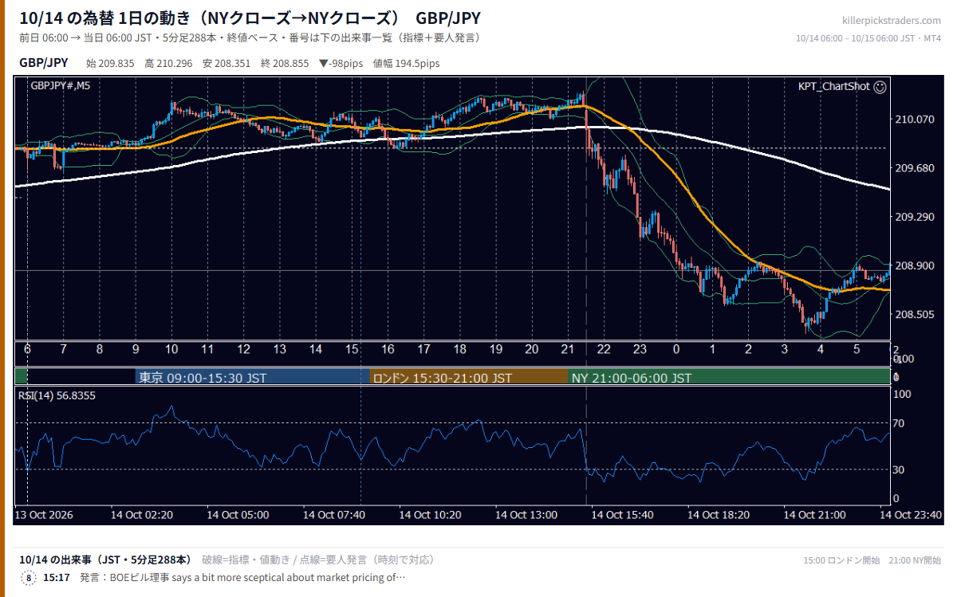957x597 pixels.
Task: Click the circled number 8 event marker
Action: point(29,578)
